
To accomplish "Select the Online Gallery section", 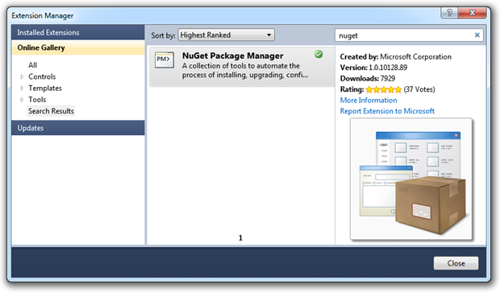I will 77,47.
